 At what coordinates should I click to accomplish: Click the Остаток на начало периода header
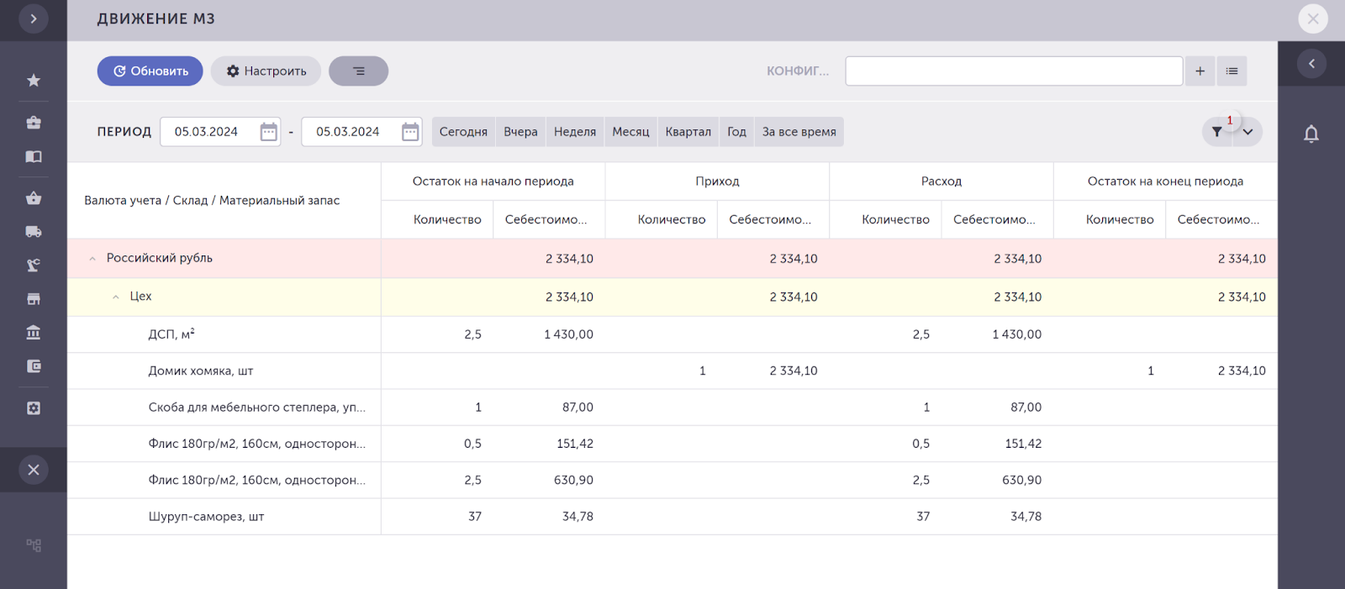point(493,181)
